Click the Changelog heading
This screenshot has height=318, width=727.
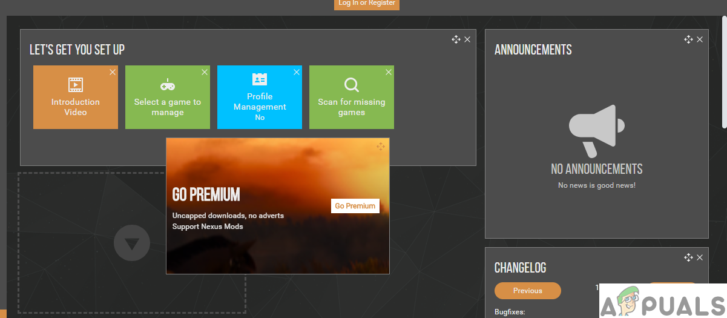(x=521, y=268)
